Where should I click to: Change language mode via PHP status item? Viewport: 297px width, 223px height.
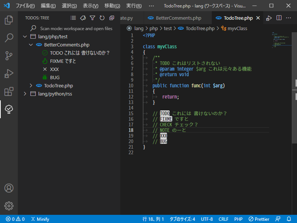pyautogui.click(x=238, y=219)
